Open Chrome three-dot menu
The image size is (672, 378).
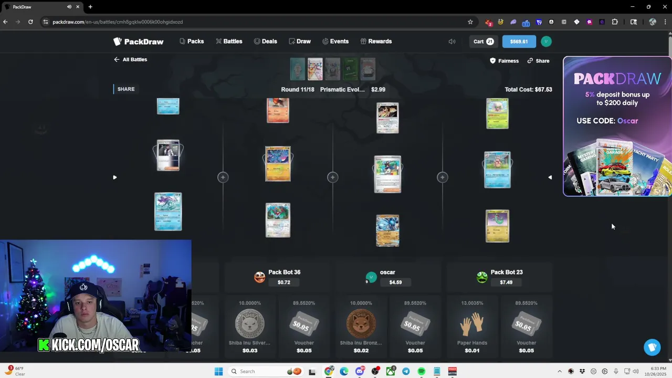pyautogui.click(x=665, y=22)
